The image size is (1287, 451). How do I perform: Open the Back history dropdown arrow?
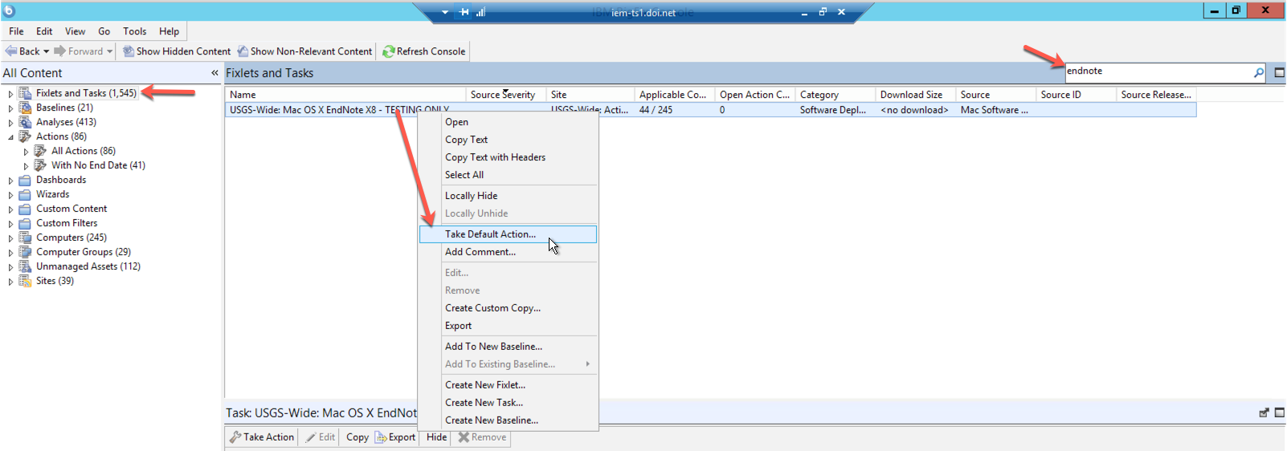click(x=46, y=51)
